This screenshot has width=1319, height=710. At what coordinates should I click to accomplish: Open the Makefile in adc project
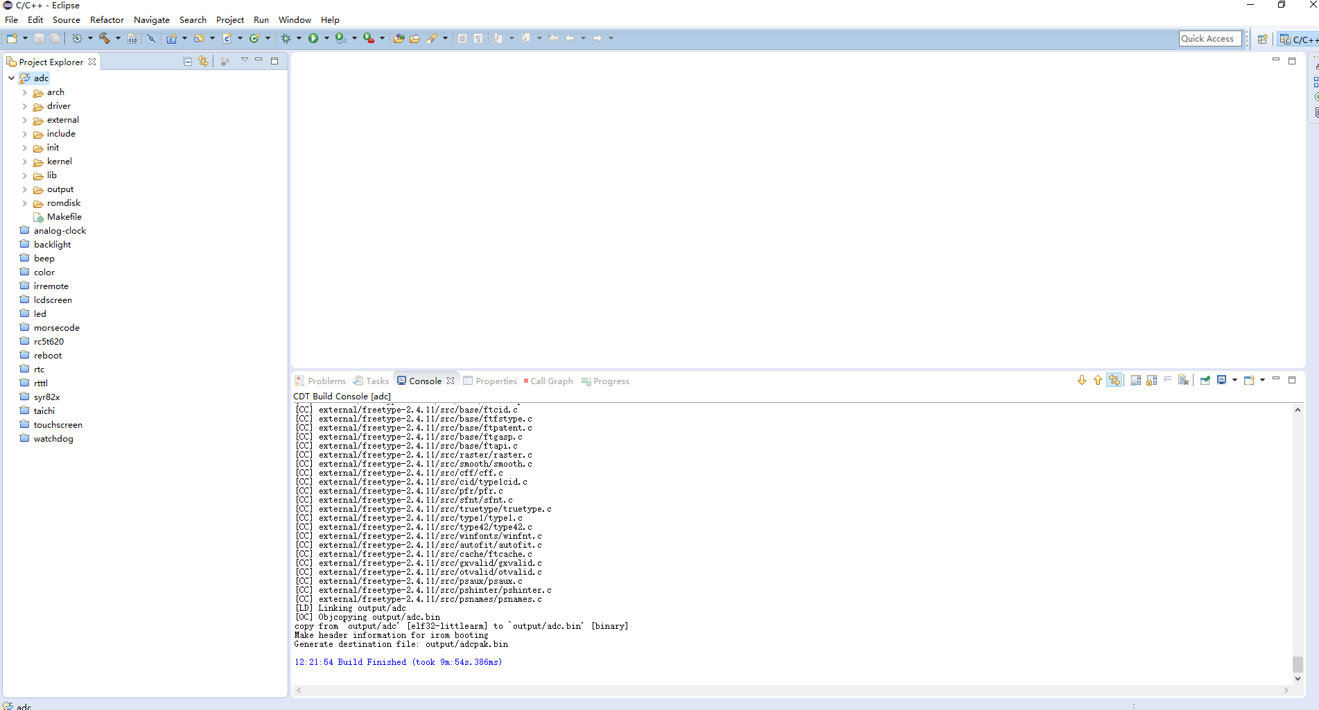[x=64, y=216]
